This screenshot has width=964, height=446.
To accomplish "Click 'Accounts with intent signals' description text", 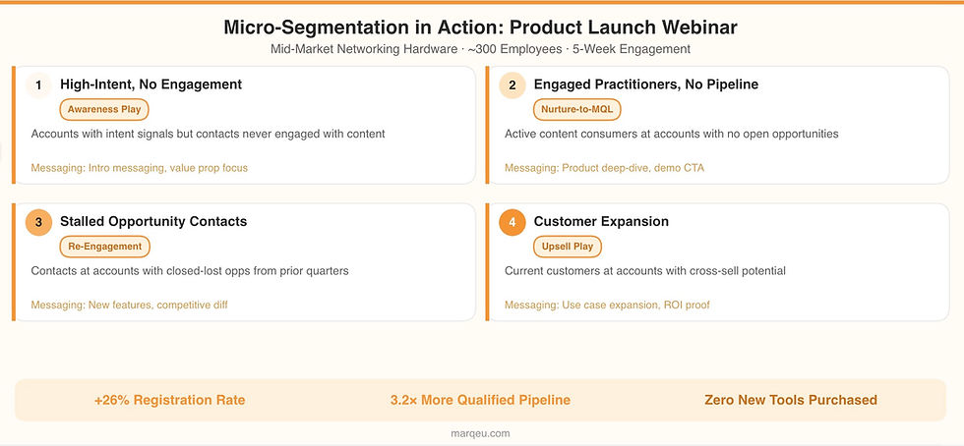I will point(208,134).
